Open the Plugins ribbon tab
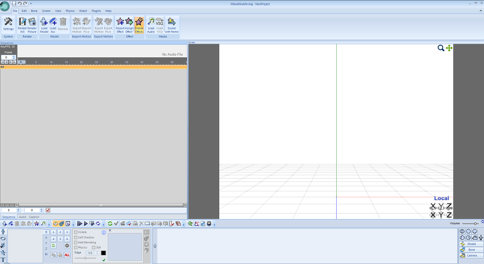The image size is (484, 264). [96, 11]
